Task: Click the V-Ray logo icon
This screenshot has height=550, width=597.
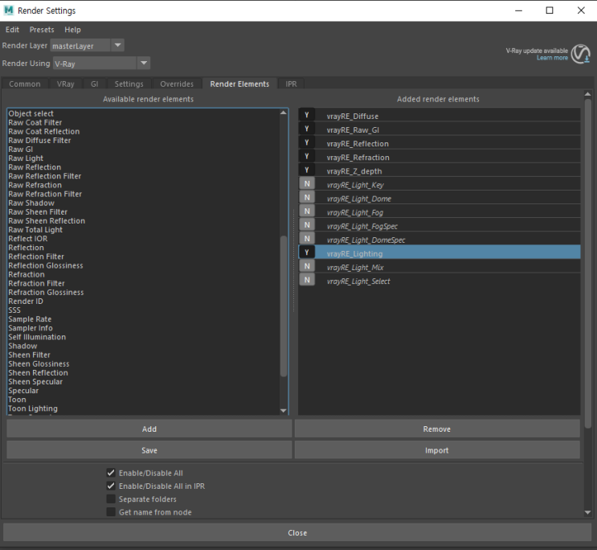Action: 581,54
